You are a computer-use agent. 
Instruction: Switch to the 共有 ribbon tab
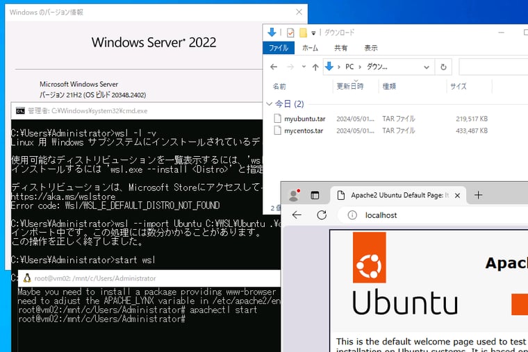tap(340, 48)
